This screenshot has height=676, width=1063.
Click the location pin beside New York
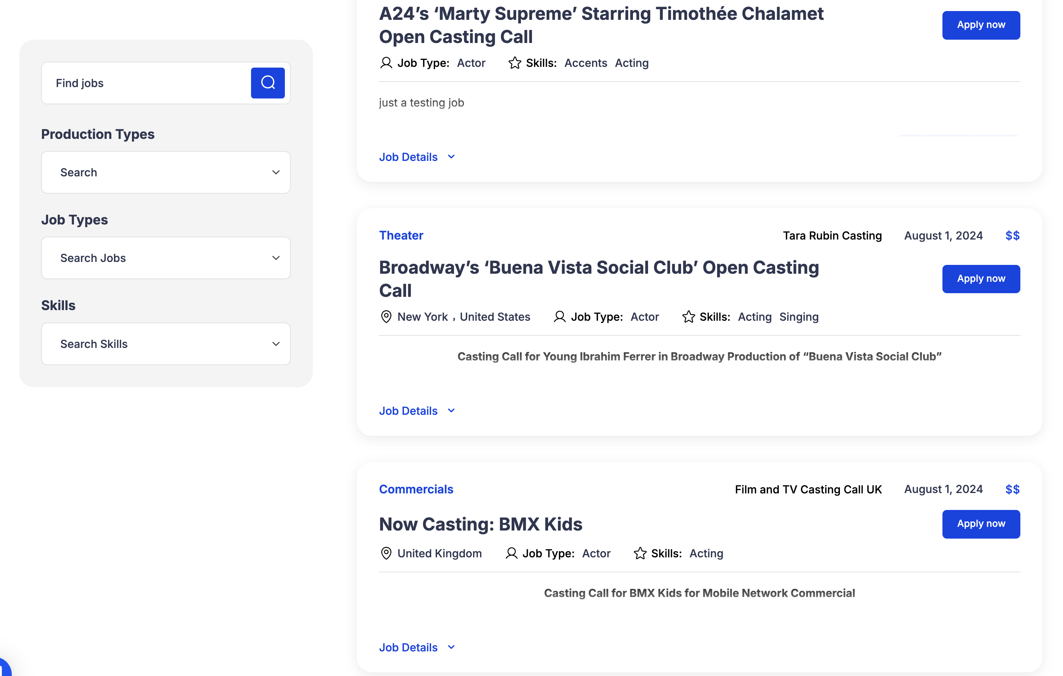[386, 317]
